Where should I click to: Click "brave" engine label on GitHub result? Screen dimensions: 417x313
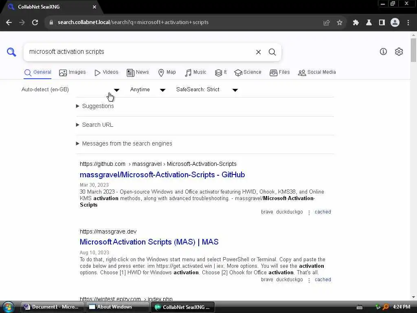pos(267,212)
